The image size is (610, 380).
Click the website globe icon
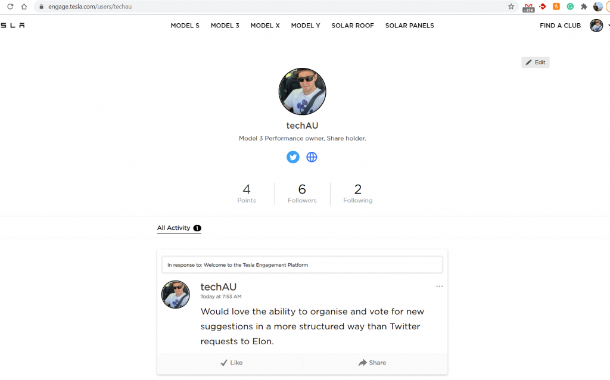(x=312, y=157)
